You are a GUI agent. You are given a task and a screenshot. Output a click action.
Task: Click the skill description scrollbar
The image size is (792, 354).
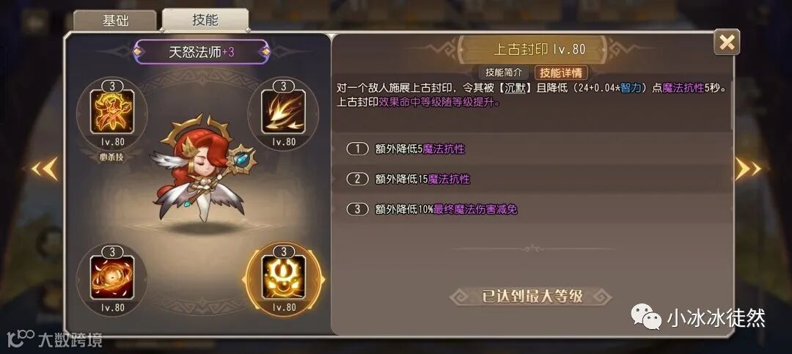733,106
